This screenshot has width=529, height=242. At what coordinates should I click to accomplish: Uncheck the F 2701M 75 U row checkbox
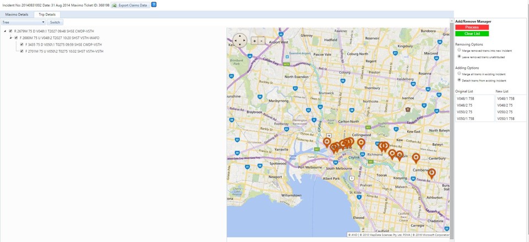click(x=21, y=51)
